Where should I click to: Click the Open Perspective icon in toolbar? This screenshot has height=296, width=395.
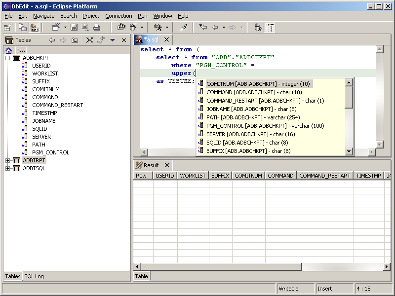point(7,27)
